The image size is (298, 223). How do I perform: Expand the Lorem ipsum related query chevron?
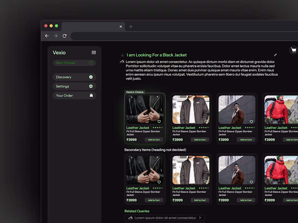pyautogui.click(x=200, y=218)
